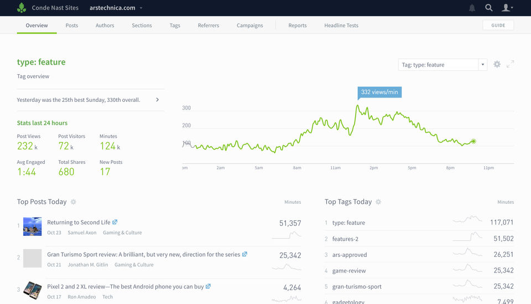Open external link for Returning to Second Life

(x=115, y=222)
